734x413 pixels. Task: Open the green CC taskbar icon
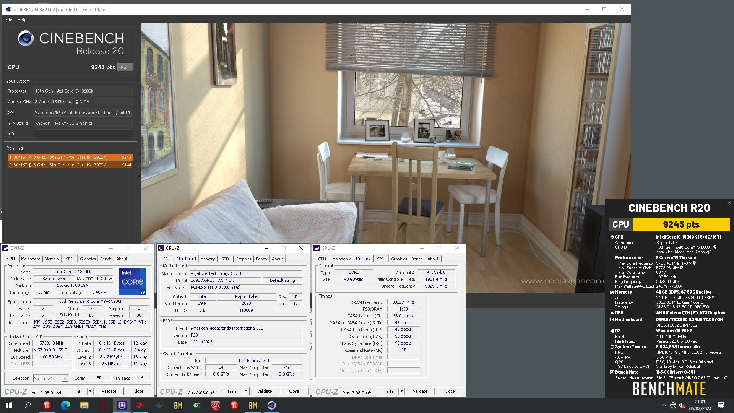click(197, 405)
